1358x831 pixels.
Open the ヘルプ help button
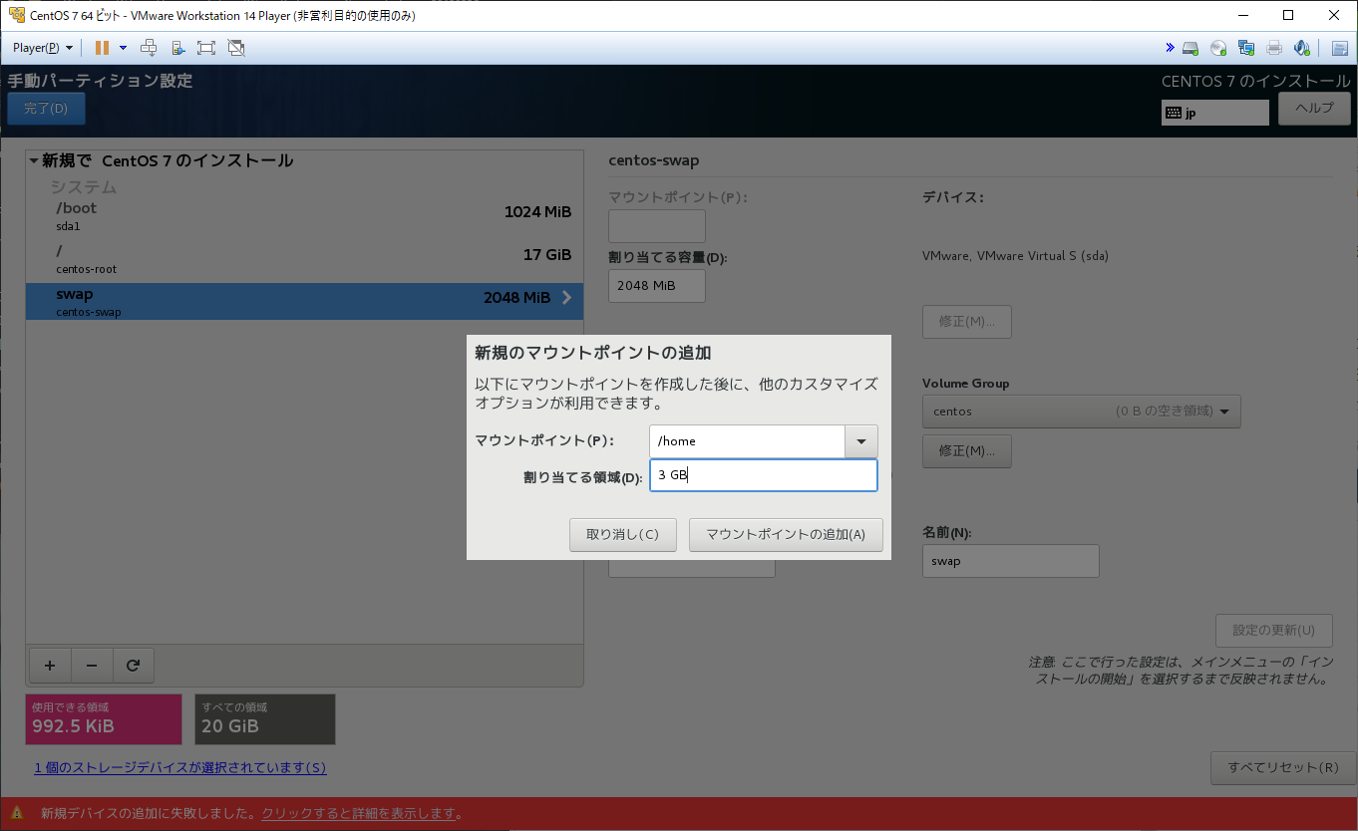tap(1314, 109)
